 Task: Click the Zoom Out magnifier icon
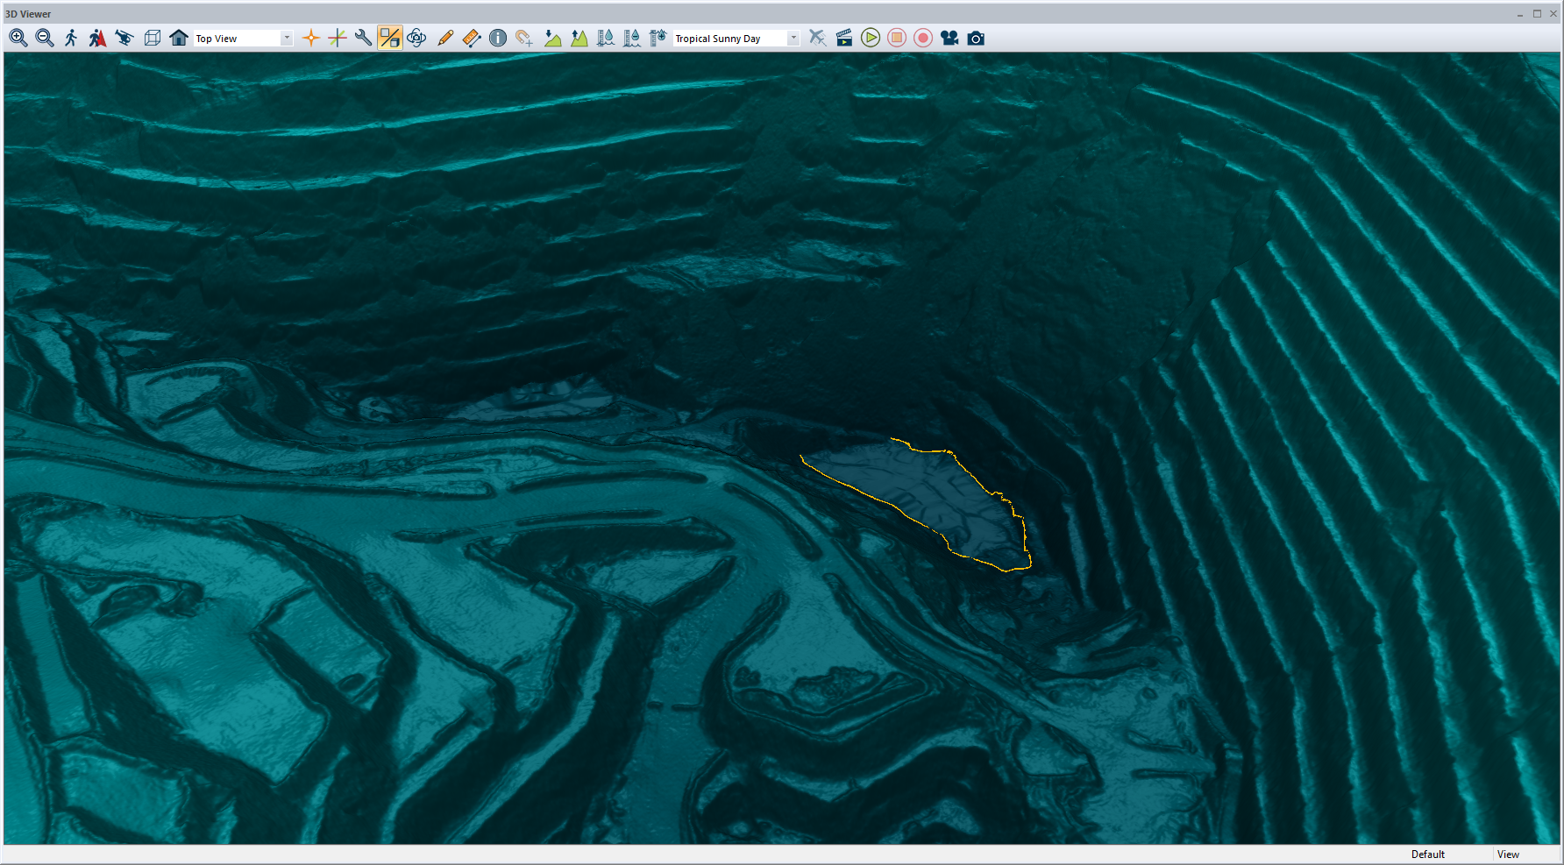[x=45, y=38]
